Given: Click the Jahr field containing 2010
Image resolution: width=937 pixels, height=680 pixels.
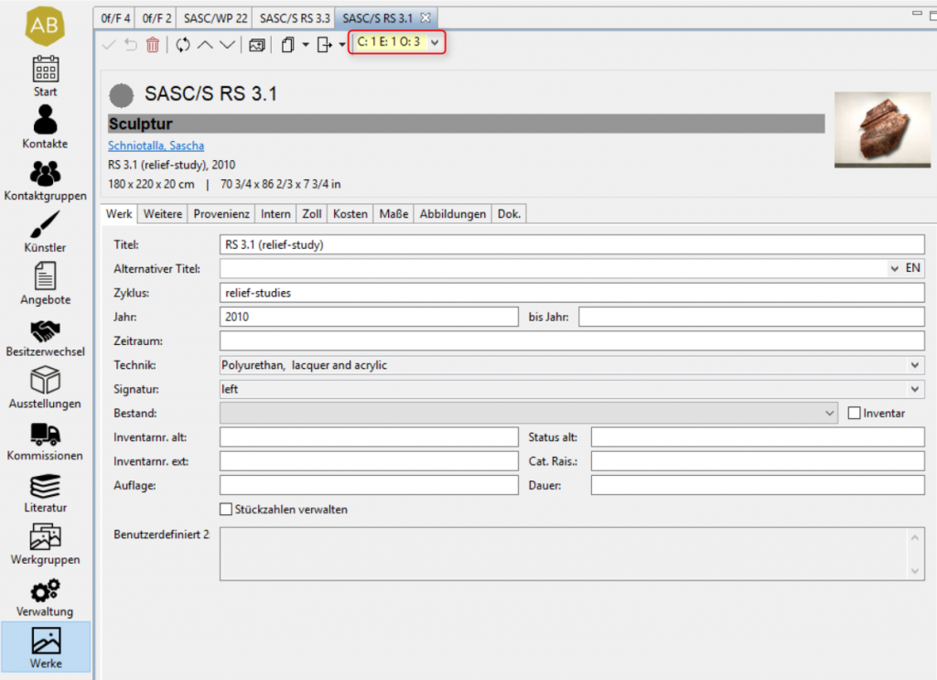Looking at the screenshot, I should (x=369, y=317).
